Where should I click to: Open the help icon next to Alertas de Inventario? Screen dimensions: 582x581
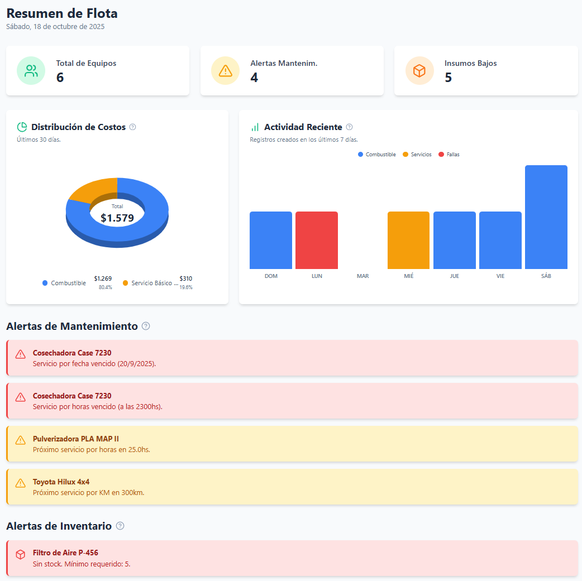click(119, 526)
